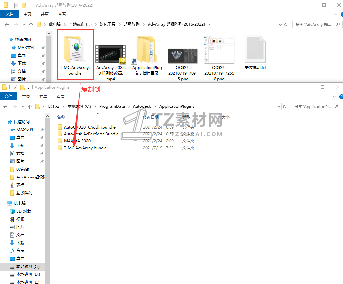
Task: Open AdvArray 超级阵列 folder in sidebar
Action: coord(31,177)
